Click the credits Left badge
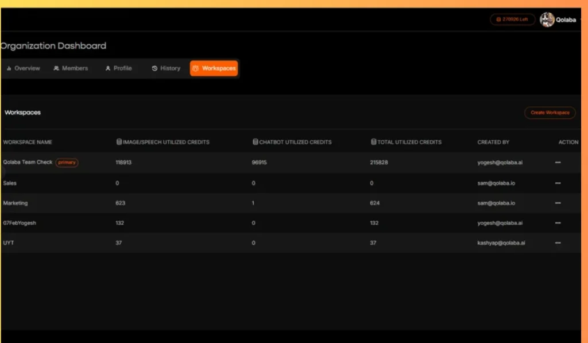The image size is (588, 343). tap(512, 20)
